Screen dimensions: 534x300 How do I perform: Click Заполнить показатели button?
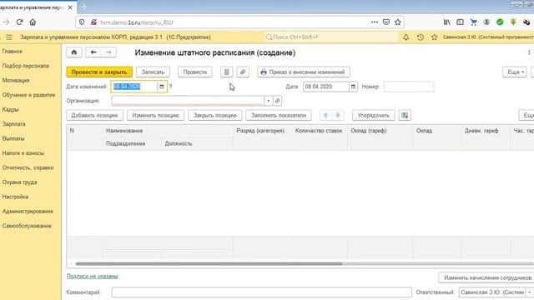pos(279,115)
